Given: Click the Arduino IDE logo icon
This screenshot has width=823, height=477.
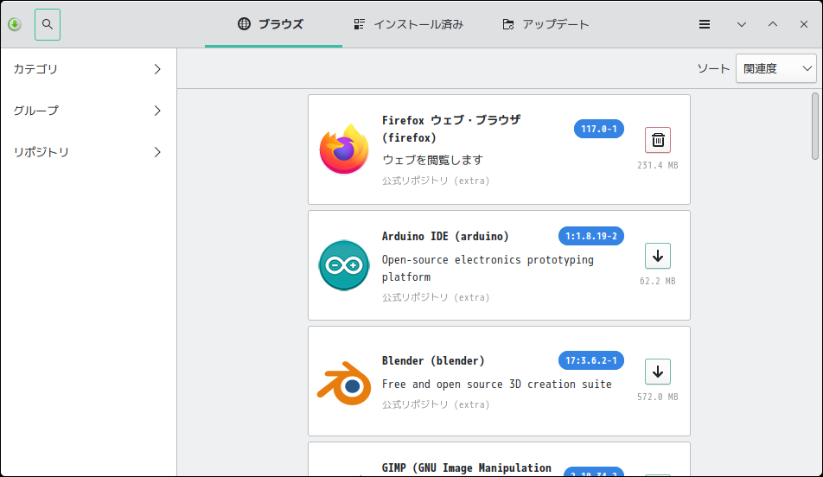Looking at the screenshot, I should pyautogui.click(x=344, y=265).
